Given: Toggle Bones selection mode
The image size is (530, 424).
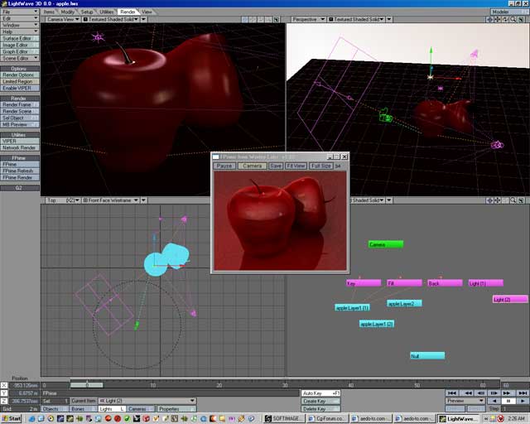Looking at the screenshot, I should click(83, 409).
